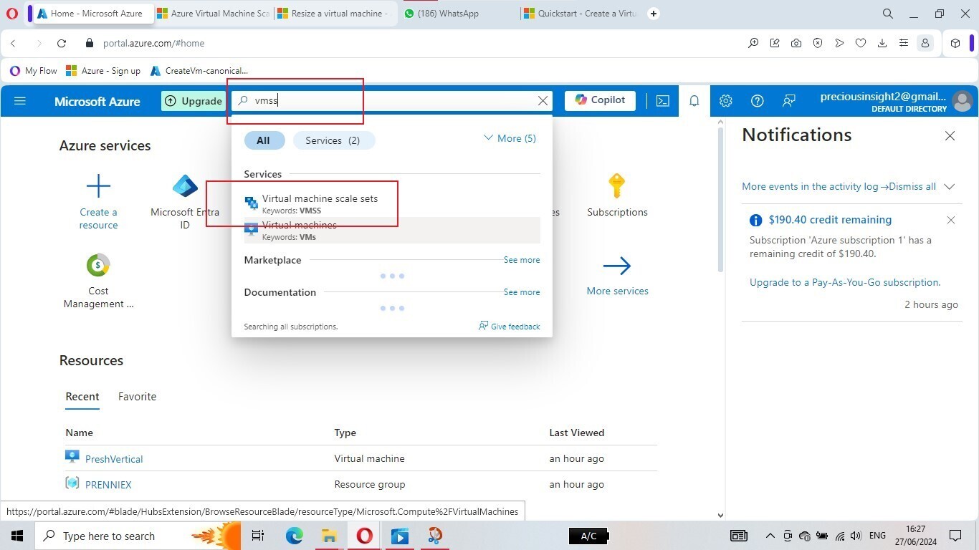
Task: Clear the vmss search text with X
Action: [x=543, y=101]
